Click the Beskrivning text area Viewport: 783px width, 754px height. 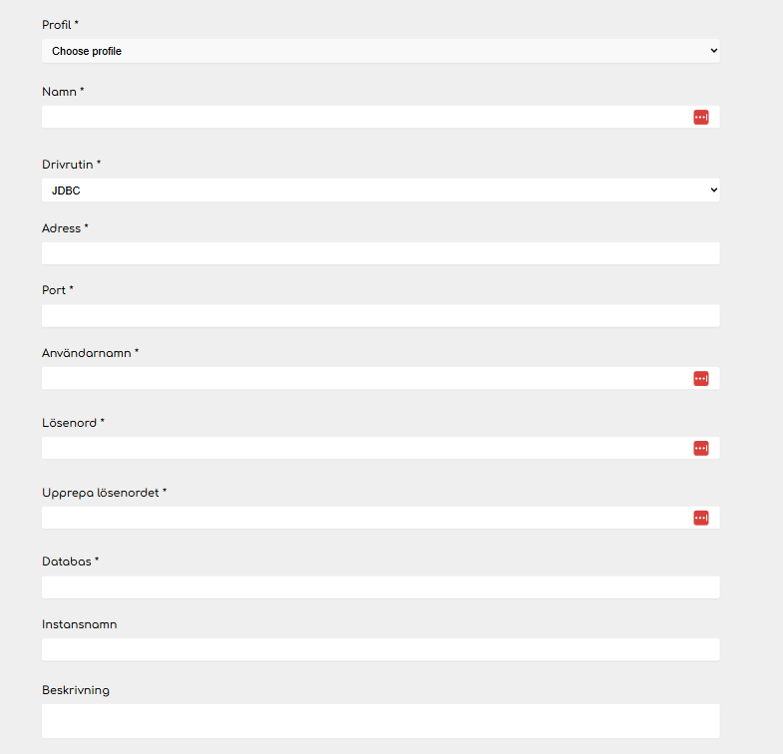pos(380,721)
